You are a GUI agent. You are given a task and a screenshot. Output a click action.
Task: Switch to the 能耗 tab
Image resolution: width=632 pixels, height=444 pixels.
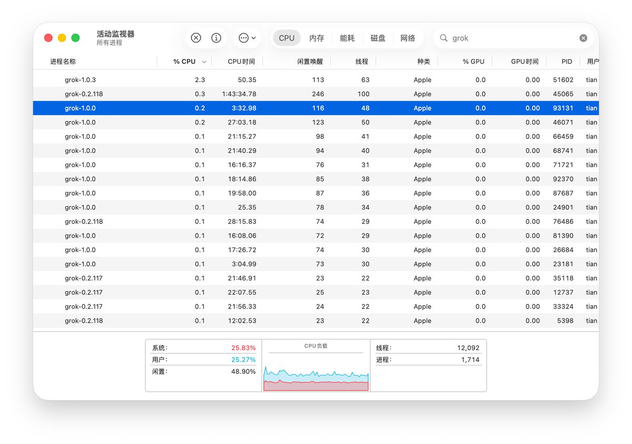click(347, 38)
